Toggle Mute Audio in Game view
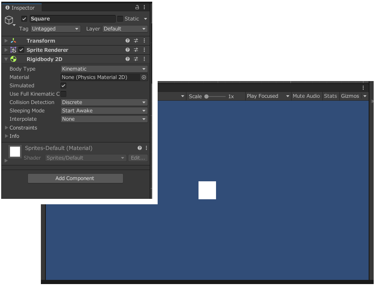Screen dimensions: 377x287 pyautogui.click(x=306, y=96)
